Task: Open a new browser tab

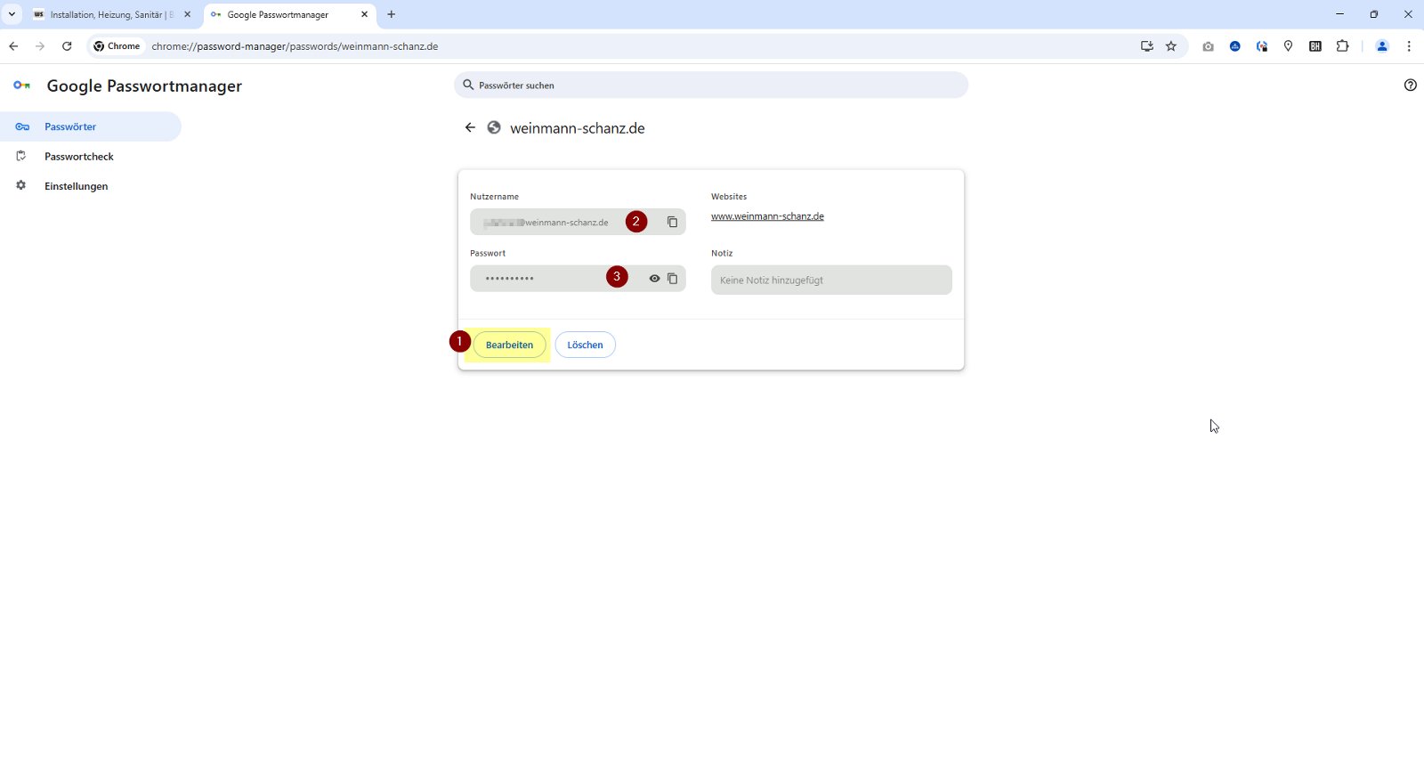Action: (391, 14)
